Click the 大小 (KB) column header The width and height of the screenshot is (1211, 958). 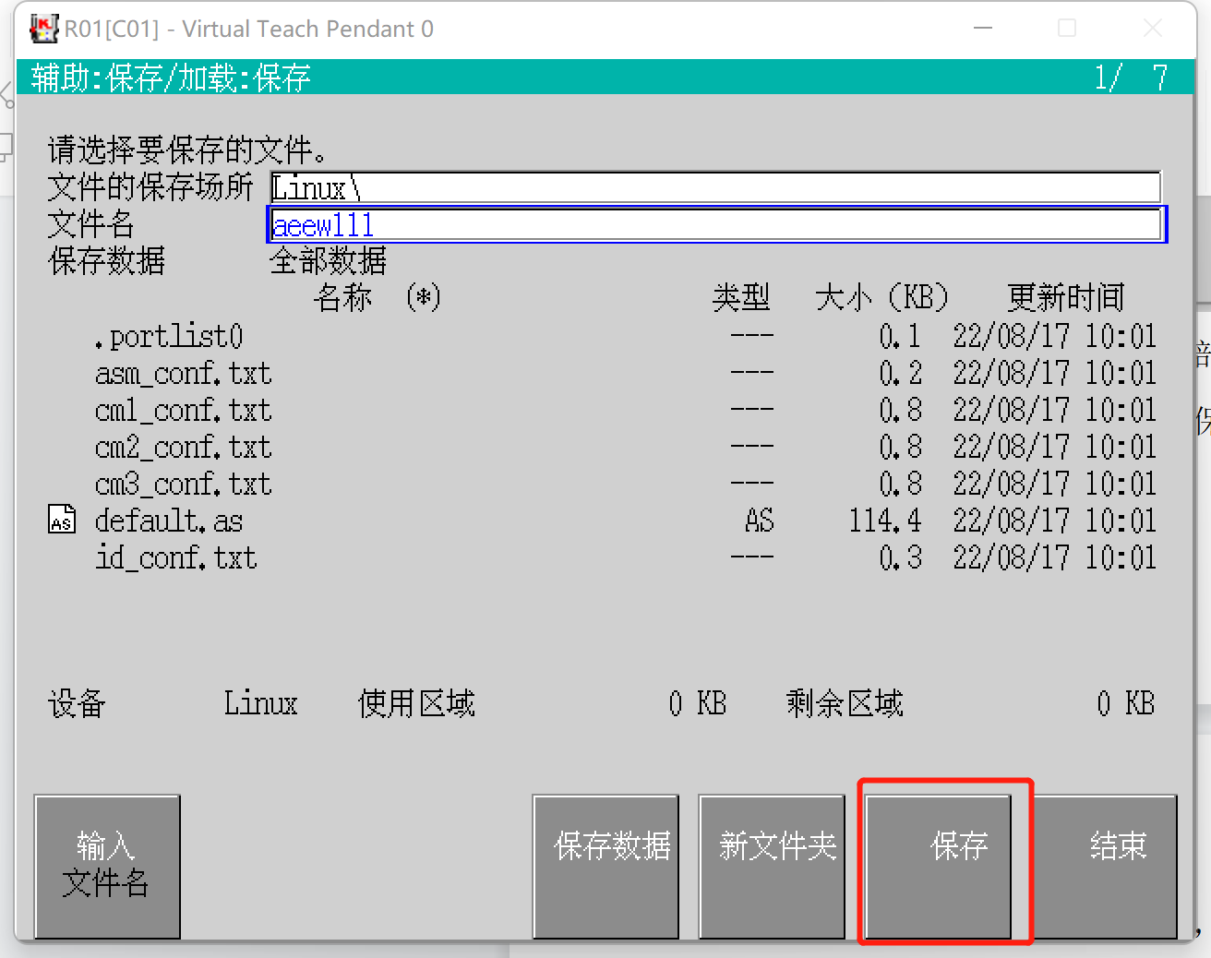[882, 297]
